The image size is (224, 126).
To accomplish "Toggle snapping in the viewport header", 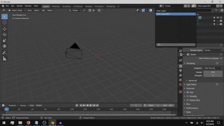I will [x=90, y=10].
